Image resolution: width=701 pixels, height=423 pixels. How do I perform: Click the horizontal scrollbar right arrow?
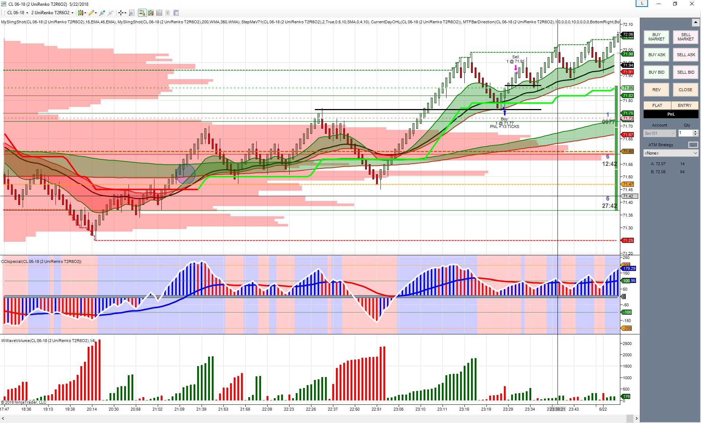pos(636,418)
